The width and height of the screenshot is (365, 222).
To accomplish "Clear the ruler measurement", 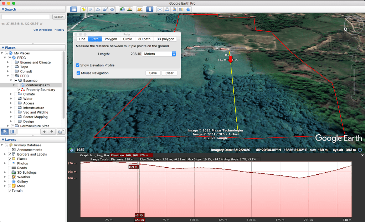I will [x=169, y=73].
